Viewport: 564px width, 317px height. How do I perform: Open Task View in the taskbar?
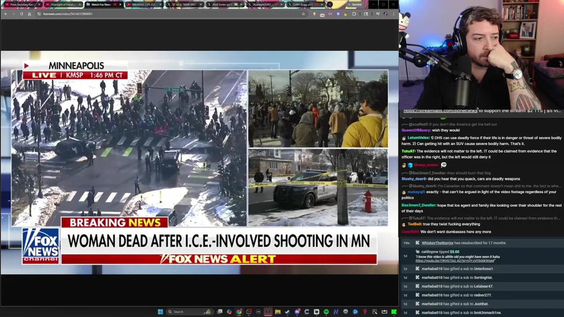(x=219, y=312)
